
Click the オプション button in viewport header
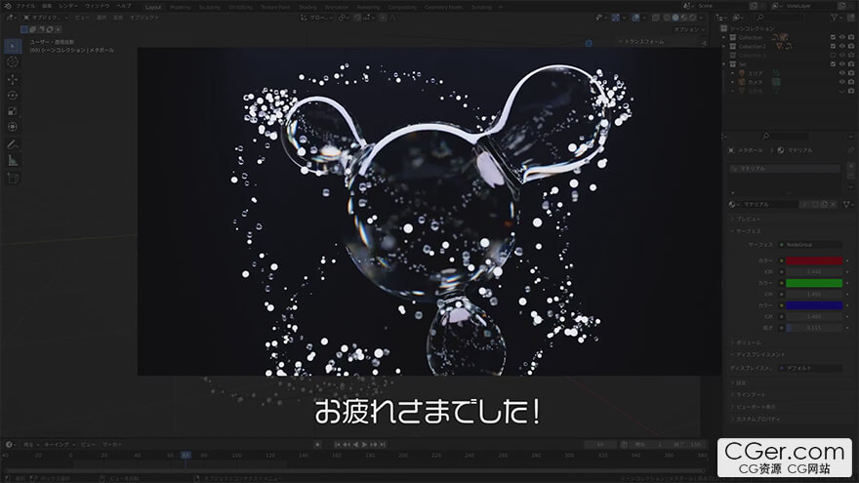tap(687, 29)
